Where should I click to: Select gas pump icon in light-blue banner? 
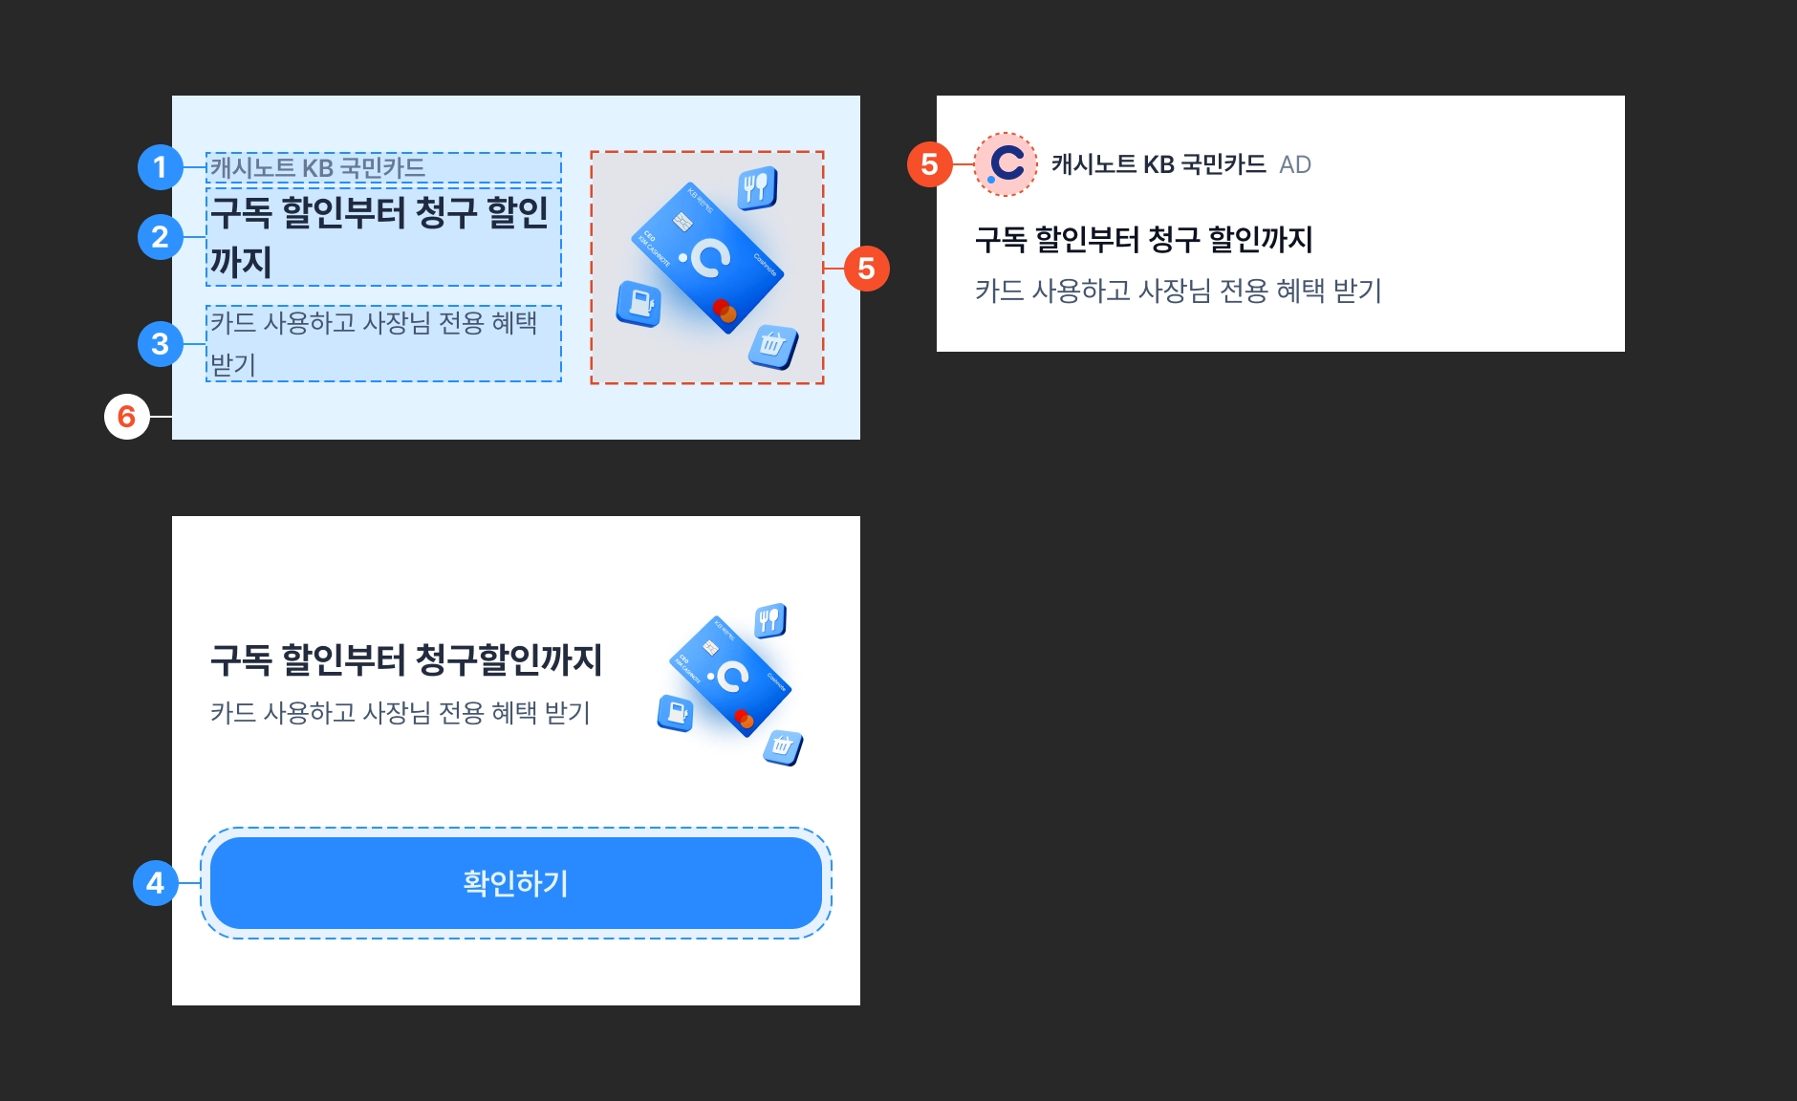[639, 304]
